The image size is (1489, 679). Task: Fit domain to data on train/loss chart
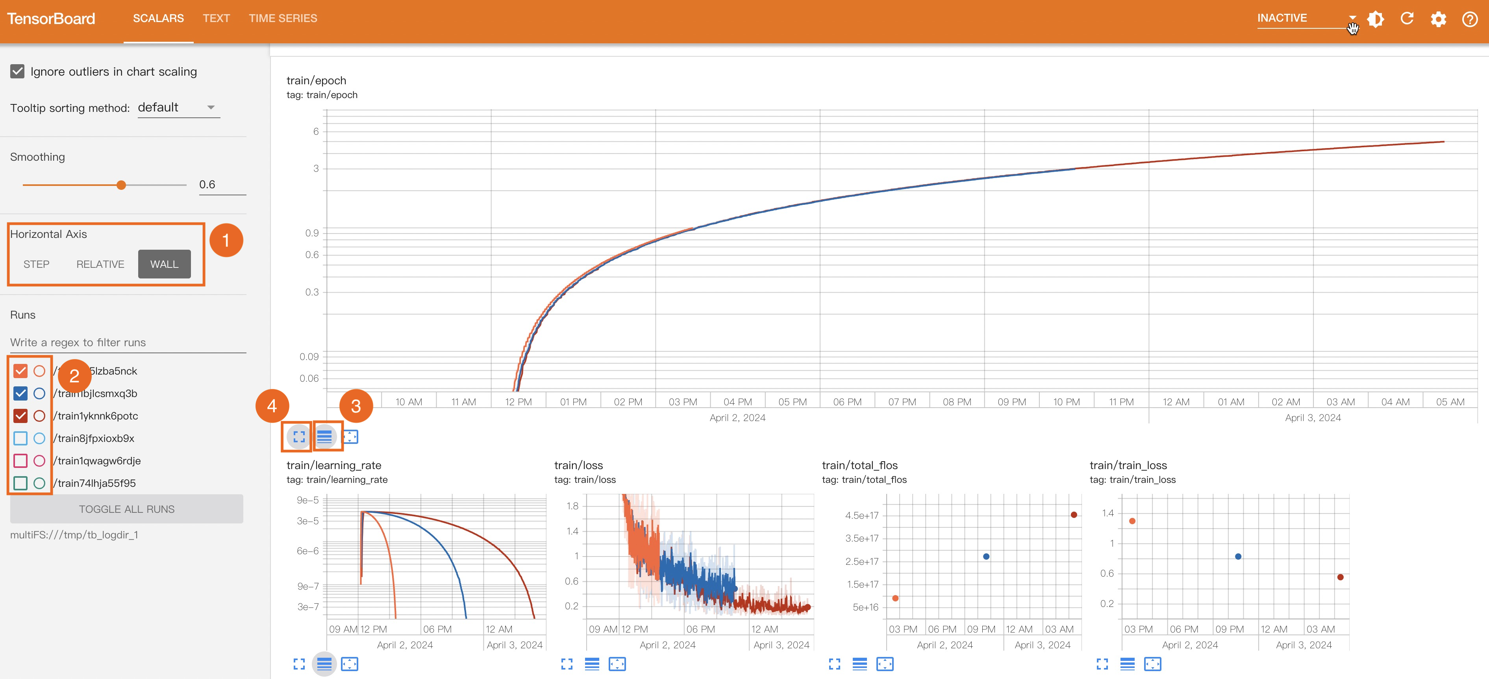pos(617,664)
